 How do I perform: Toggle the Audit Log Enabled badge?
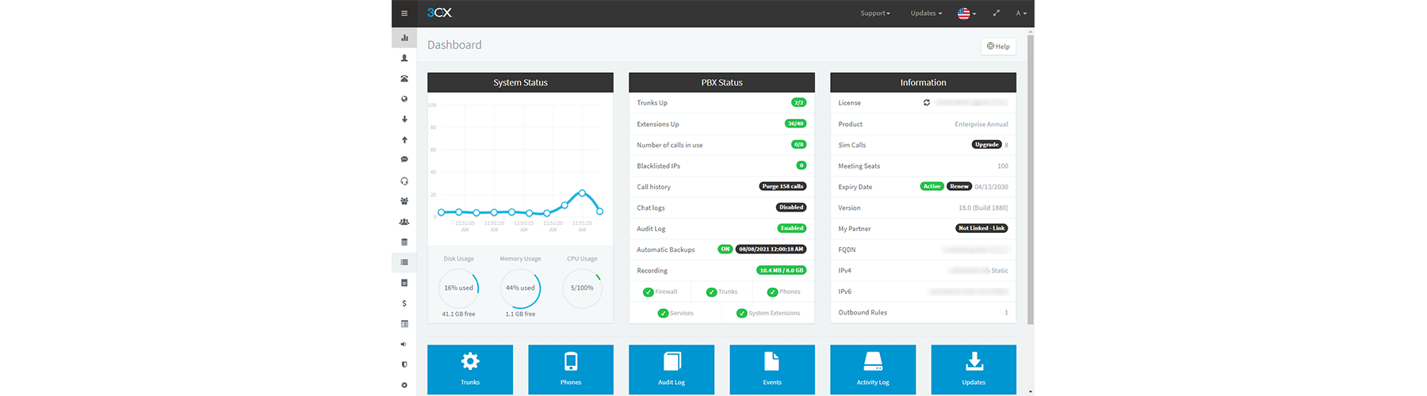[x=791, y=228]
